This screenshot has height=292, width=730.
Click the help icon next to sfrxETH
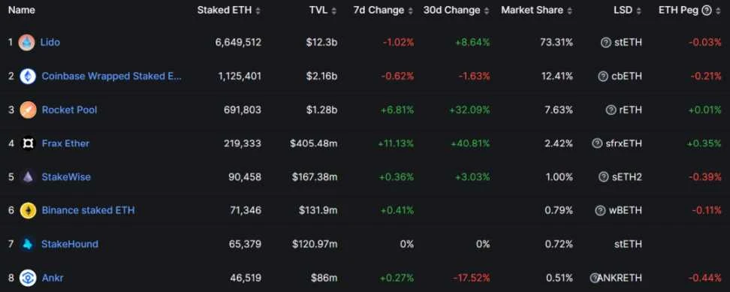[597, 143]
